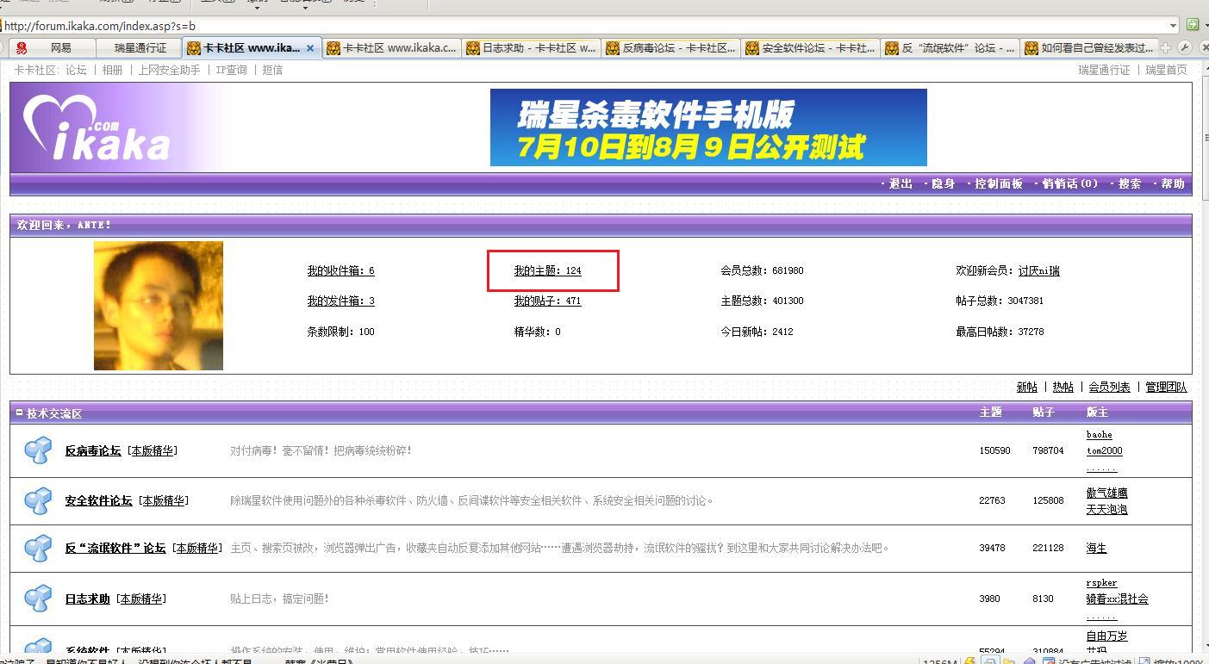Switch to the 反病毒论坛 - 卡卡社区 tab

(x=671, y=48)
